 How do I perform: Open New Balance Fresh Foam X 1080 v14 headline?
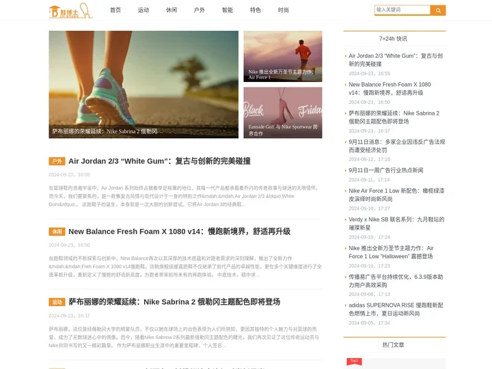click(179, 232)
